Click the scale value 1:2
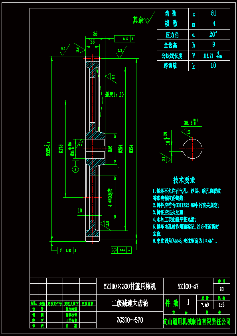Viewport: 237px width, 336px height. [x=222, y=305]
